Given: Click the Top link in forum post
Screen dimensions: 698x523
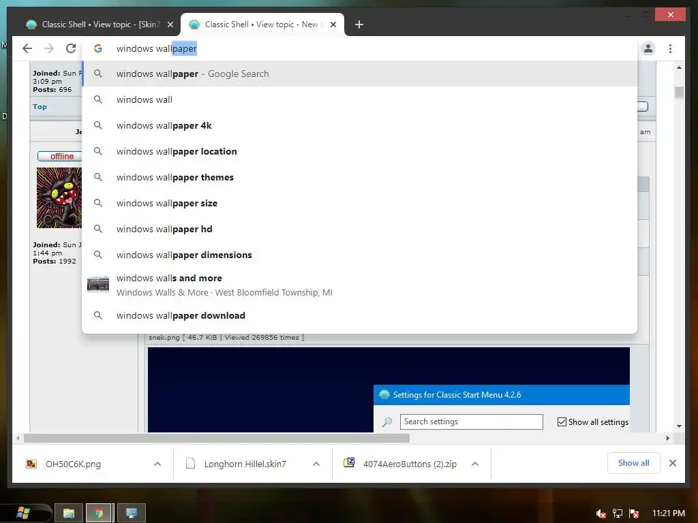Looking at the screenshot, I should tap(40, 106).
